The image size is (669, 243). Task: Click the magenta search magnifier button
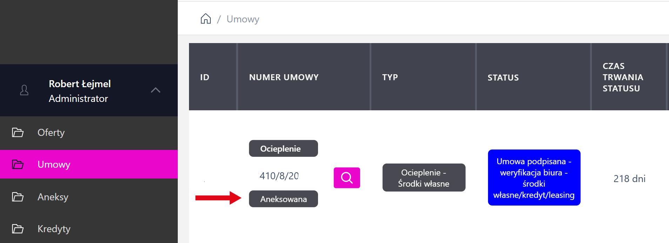pyautogui.click(x=347, y=178)
